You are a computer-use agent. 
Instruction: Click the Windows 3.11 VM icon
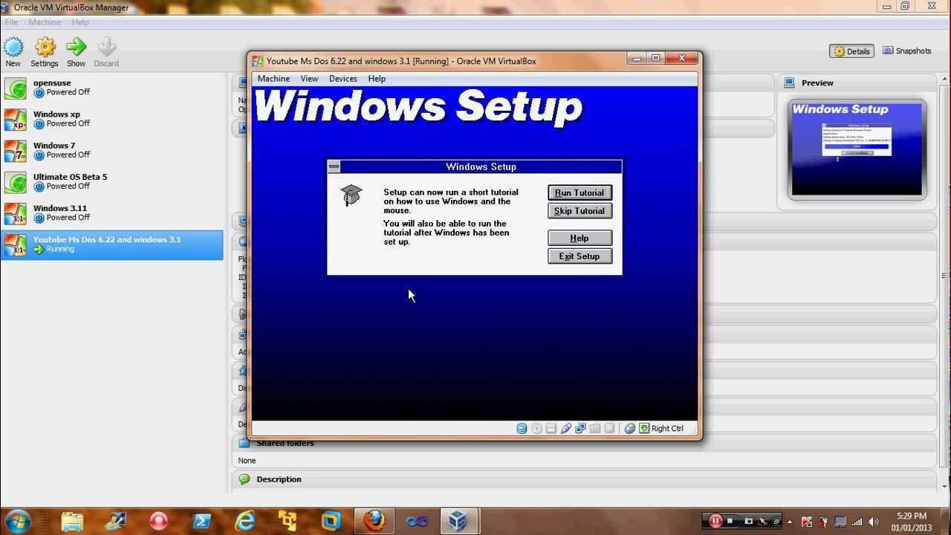[x=16, y=213]
